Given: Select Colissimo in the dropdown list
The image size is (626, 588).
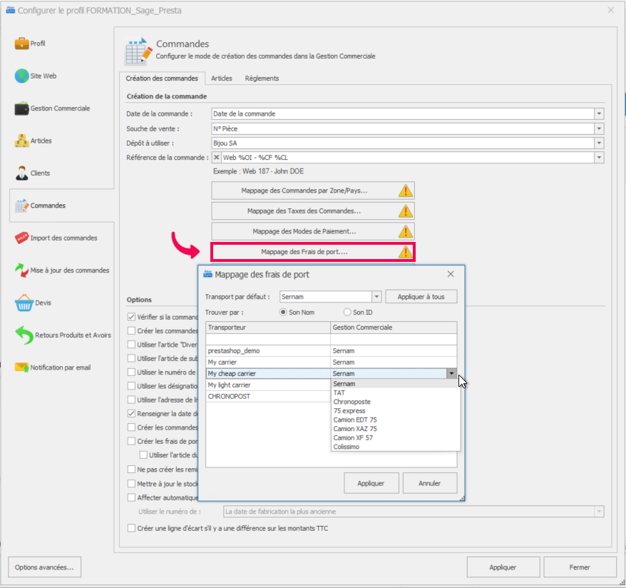Looking at the screenshot, I should click(347, 447).
